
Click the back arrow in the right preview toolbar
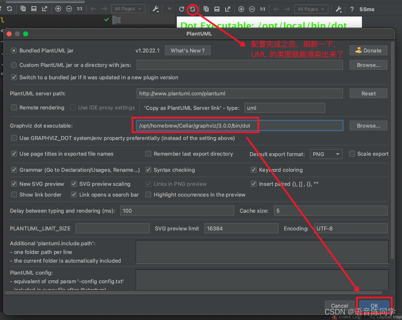(x=276, y=9)
